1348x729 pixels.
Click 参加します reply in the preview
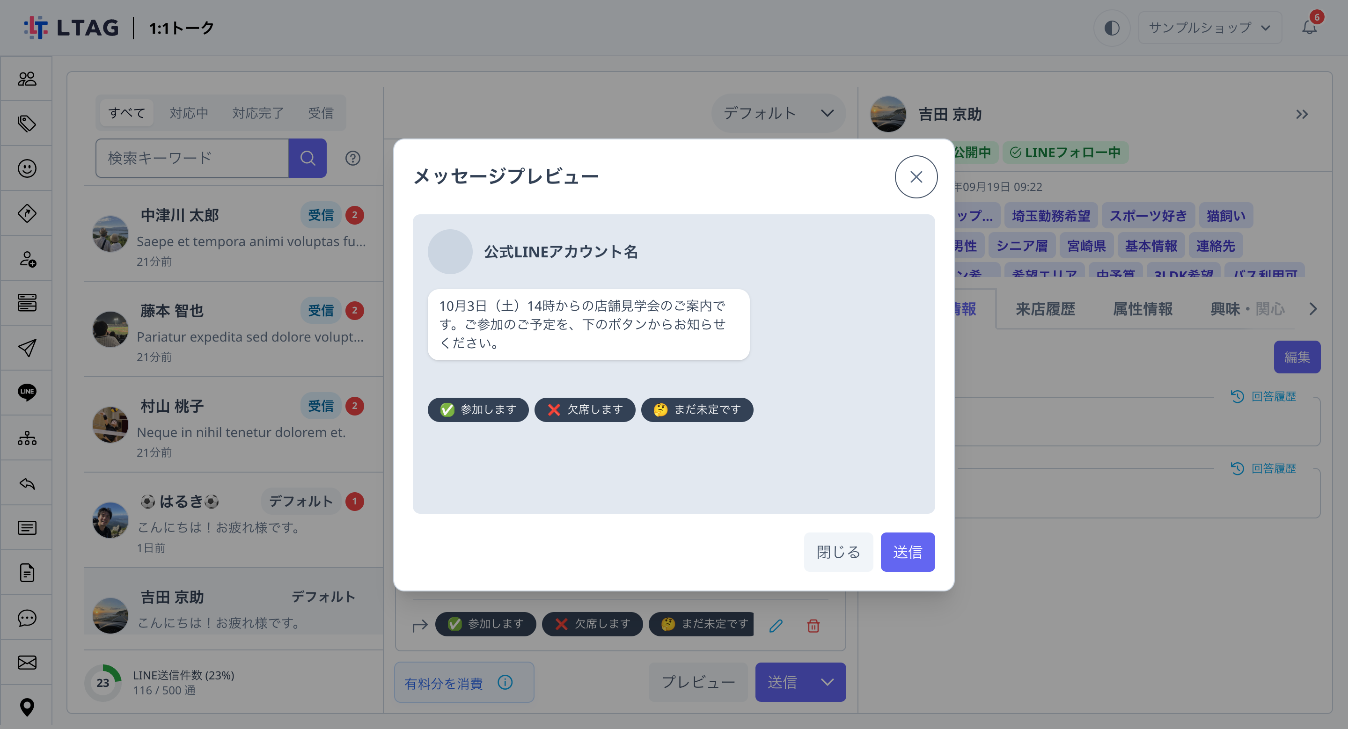tap(478, 409)
